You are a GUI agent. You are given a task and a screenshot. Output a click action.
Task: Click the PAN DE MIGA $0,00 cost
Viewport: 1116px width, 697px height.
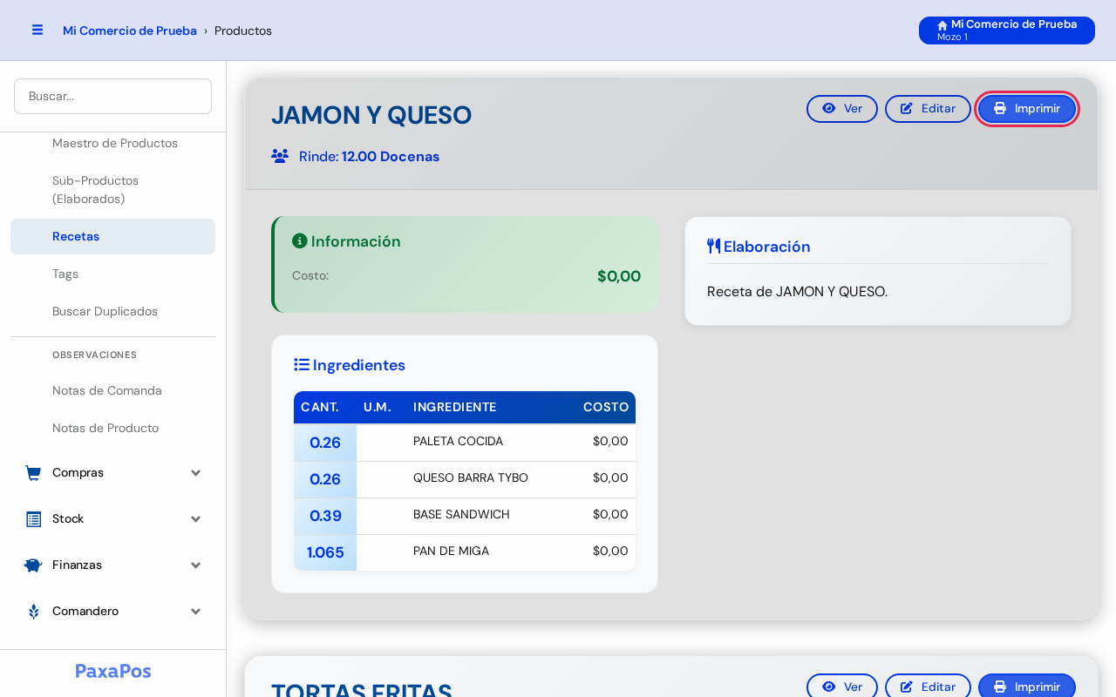click(x=610, y=551)
